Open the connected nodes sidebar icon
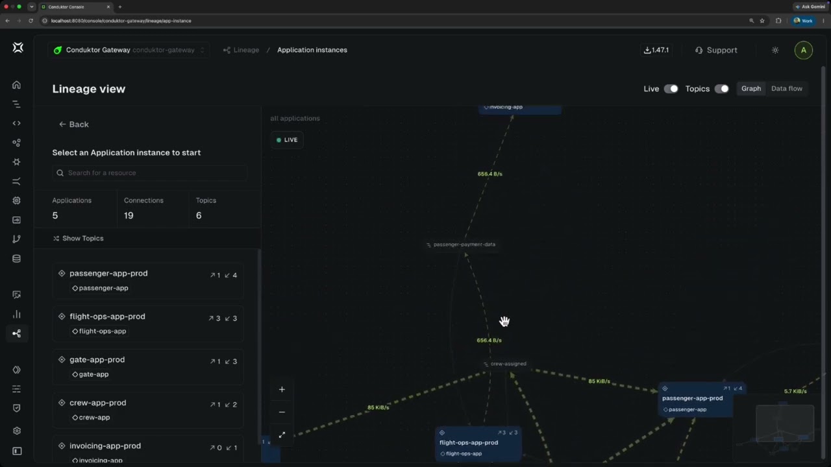 point(17,143)
